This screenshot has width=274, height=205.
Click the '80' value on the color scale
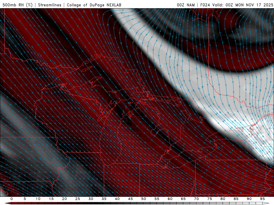(x=223, y=199)
